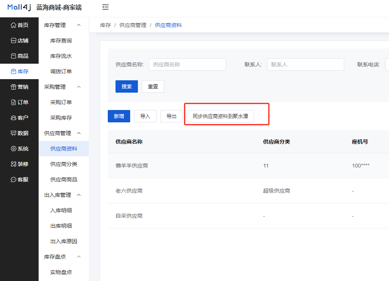Click the product bag icon beside 商品
The image size is (389, 281).
click(x=14, y=56)
